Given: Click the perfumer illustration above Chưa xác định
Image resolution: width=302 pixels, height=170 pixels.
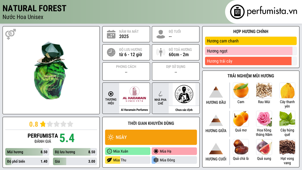Looking at the screenshot, I should point(184,94).
